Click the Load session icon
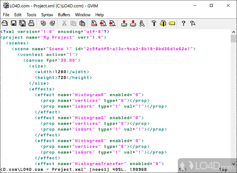 [124, 23]
